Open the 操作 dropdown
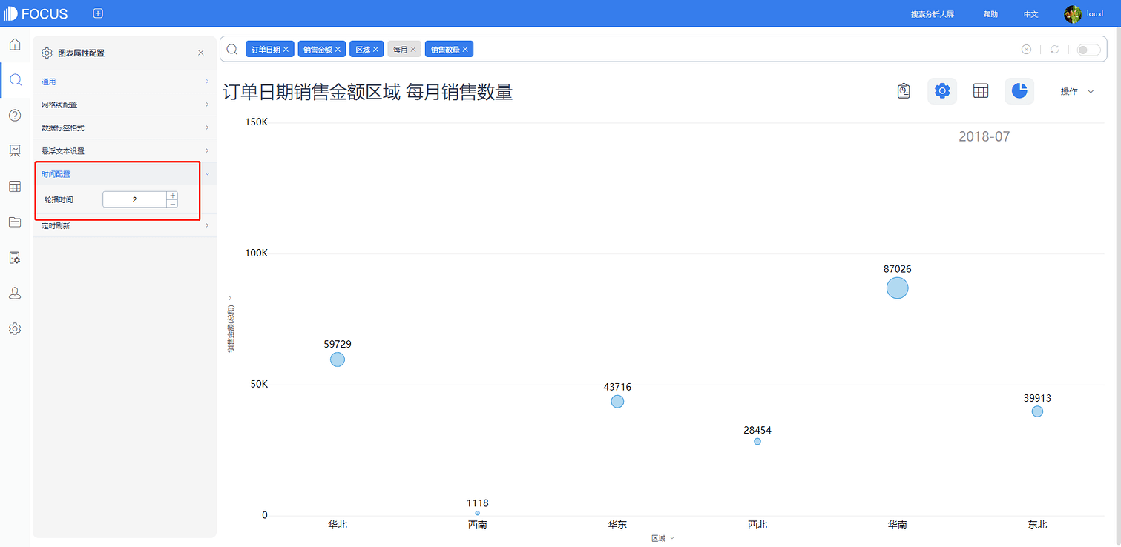This screenshot has height=547, width=1121. [x=1077, y=91]
